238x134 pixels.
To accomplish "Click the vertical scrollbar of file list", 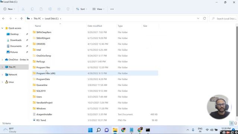I will [x=237, y=71].
